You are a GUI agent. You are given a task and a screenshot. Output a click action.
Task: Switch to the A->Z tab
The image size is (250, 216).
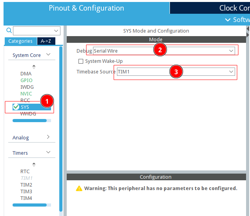[46, 41]
